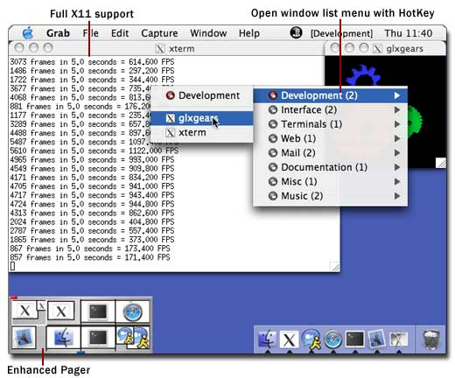This screenshot has height=378, width=455.
Task: Close the glxgears window
Action: pos(335,47)
